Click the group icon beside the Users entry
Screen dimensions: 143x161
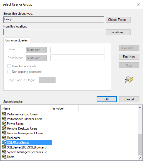[4, 157]
